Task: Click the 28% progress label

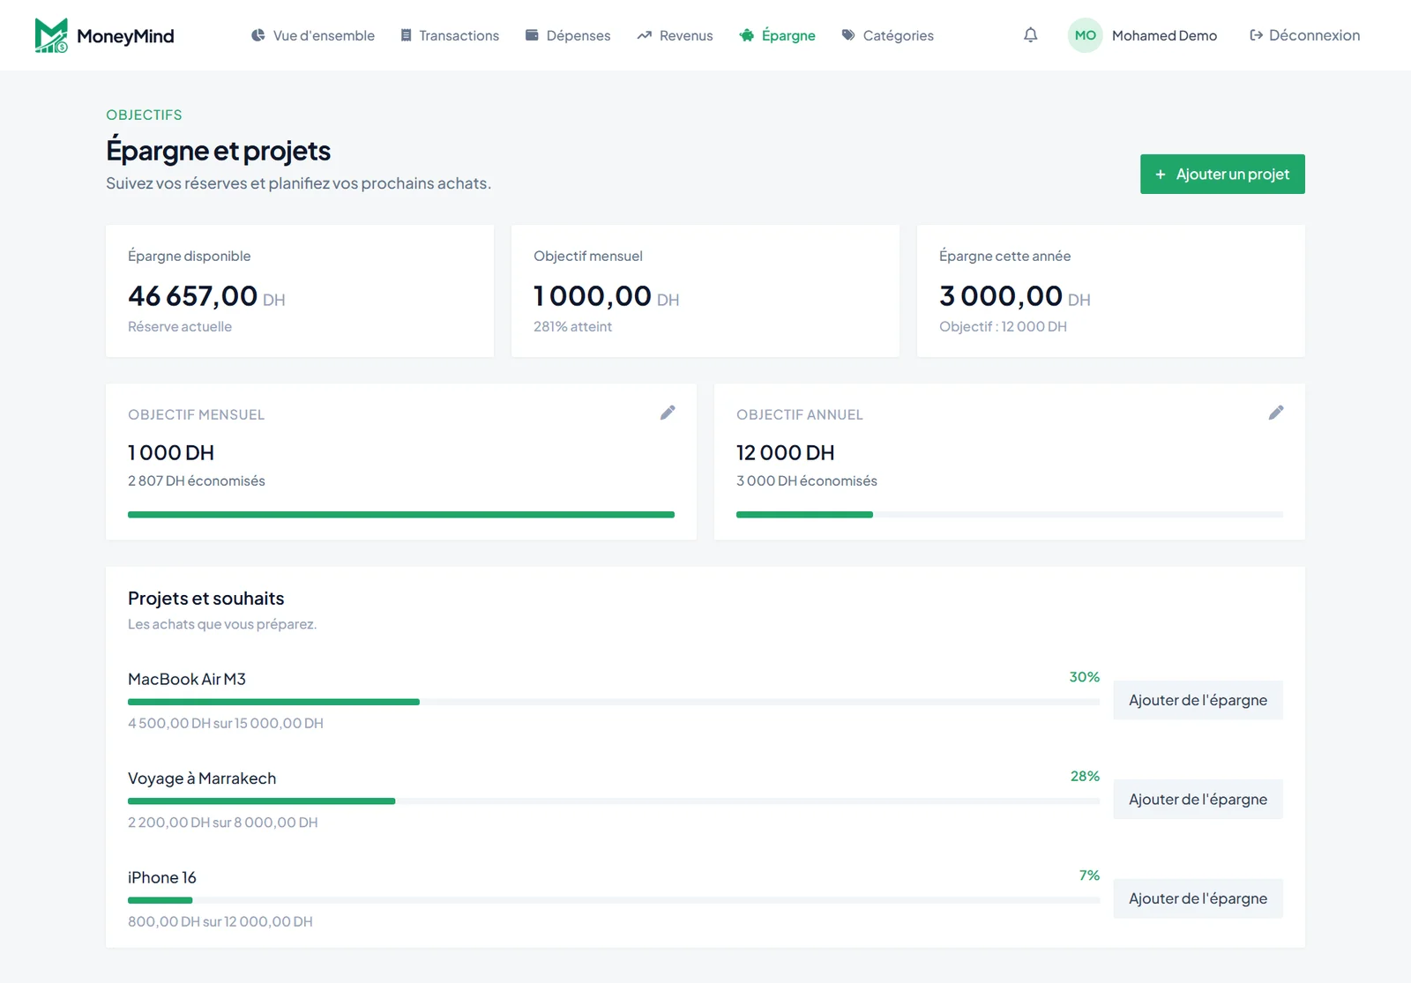Action: tap(1085, 777)
